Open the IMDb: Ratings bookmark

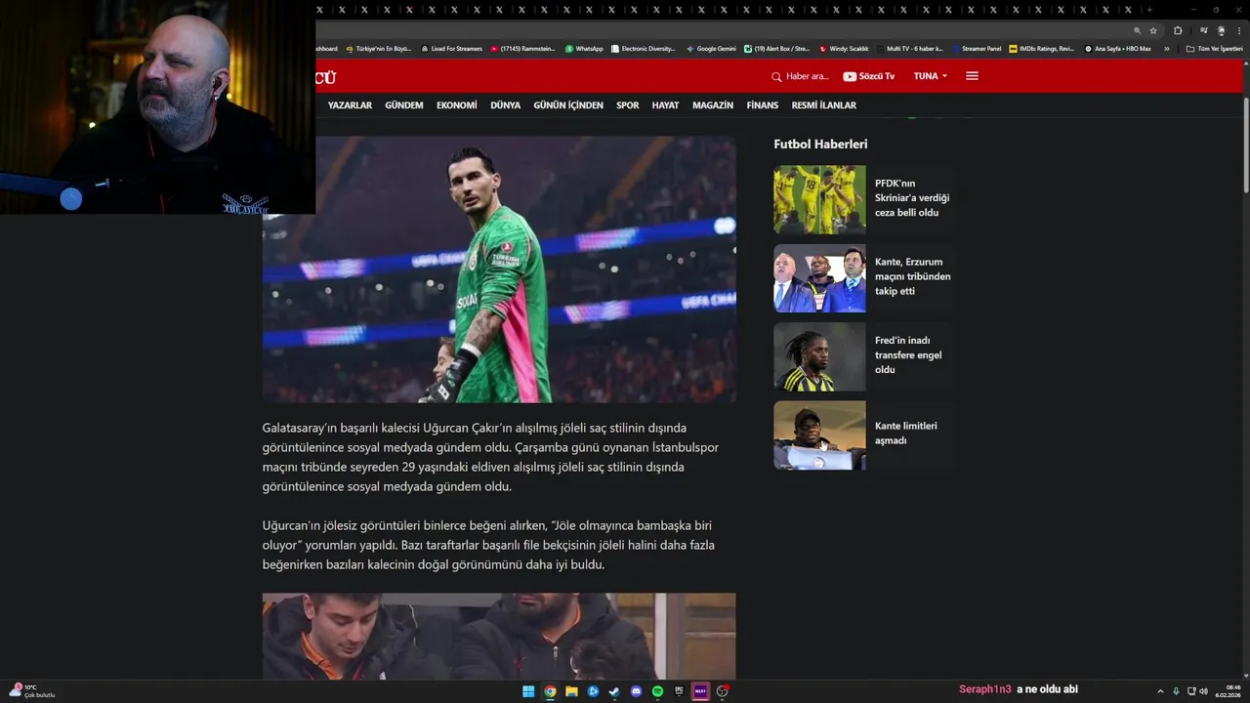tap(1041, 49)
